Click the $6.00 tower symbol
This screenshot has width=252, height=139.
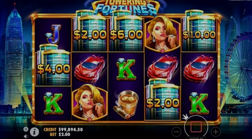point(126,30)
